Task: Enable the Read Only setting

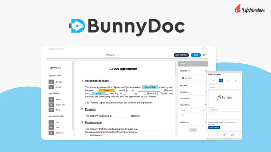Action: coord(205,92)
